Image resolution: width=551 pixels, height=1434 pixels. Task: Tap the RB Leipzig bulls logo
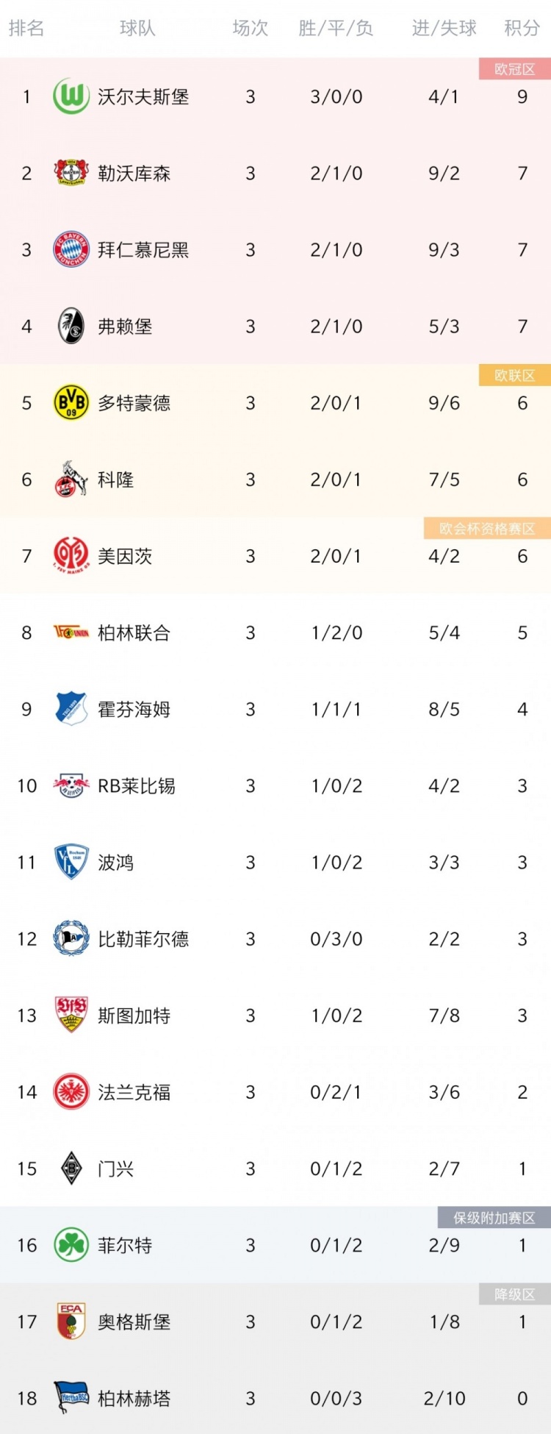tap(71, 785)
